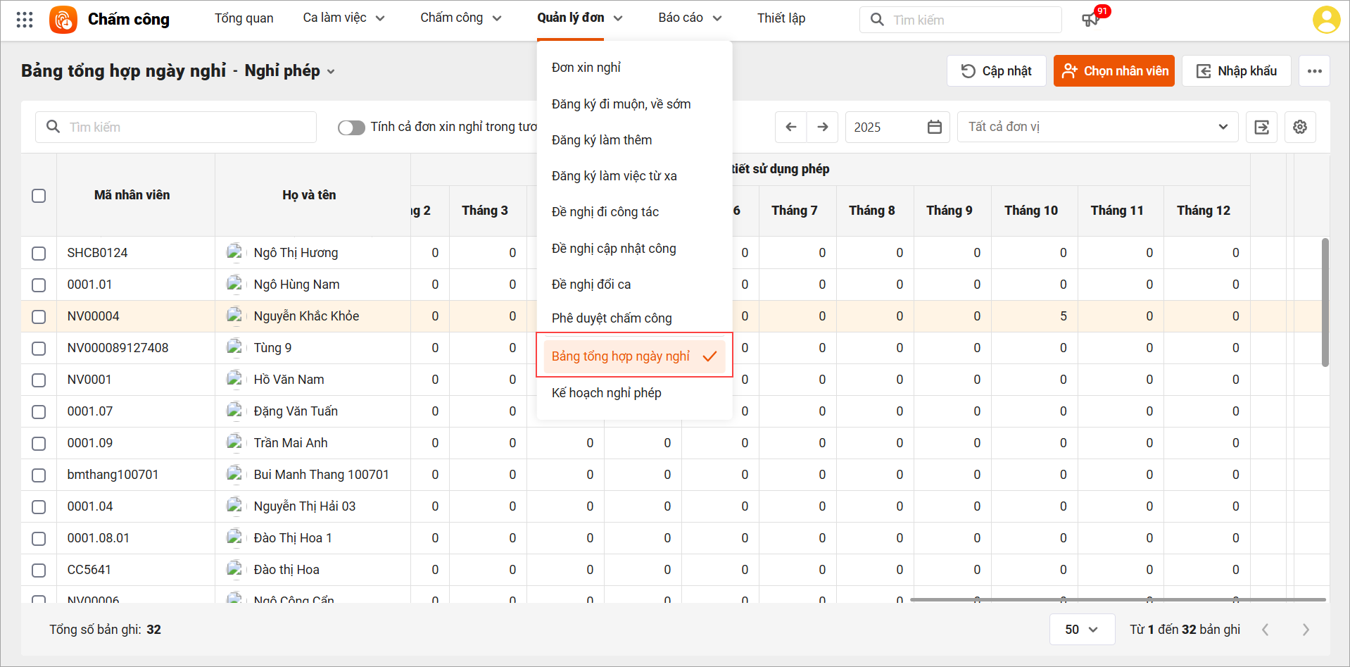
Task: Click the 'Chọn nhân viên' button
Action: pos(1114,71)
